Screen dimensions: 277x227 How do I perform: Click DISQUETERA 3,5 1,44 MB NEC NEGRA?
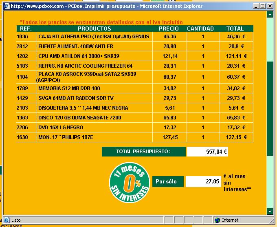coord(83,108)
